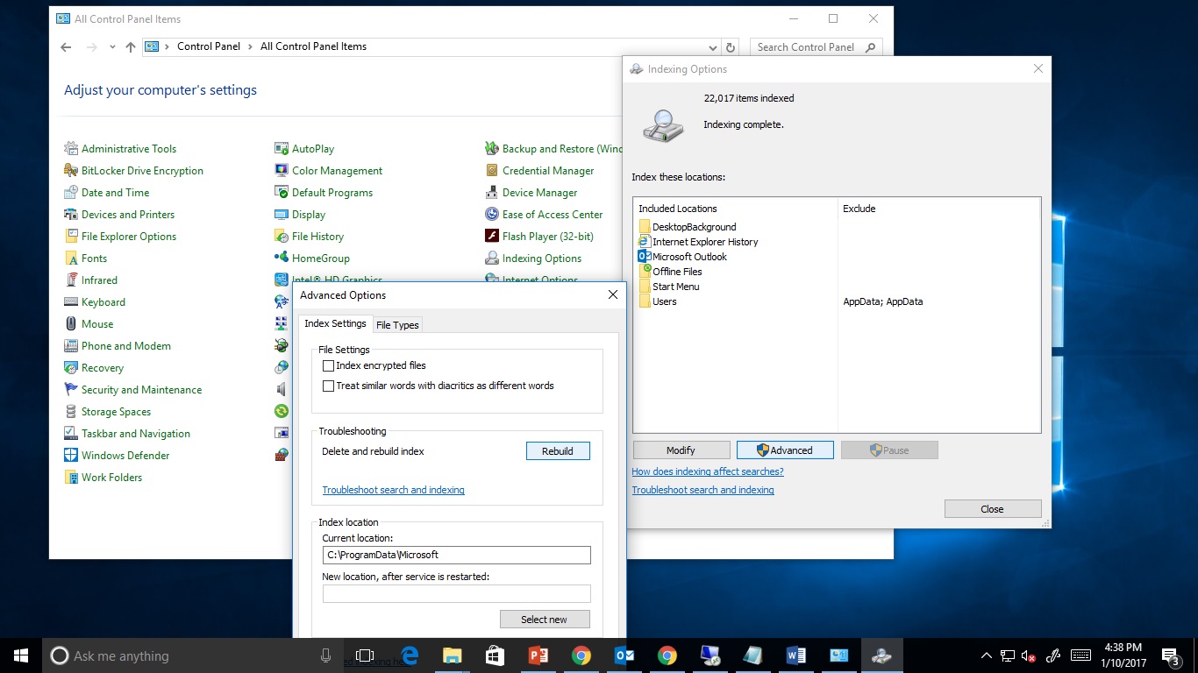Select the Index Settings tab

(335, 322)
